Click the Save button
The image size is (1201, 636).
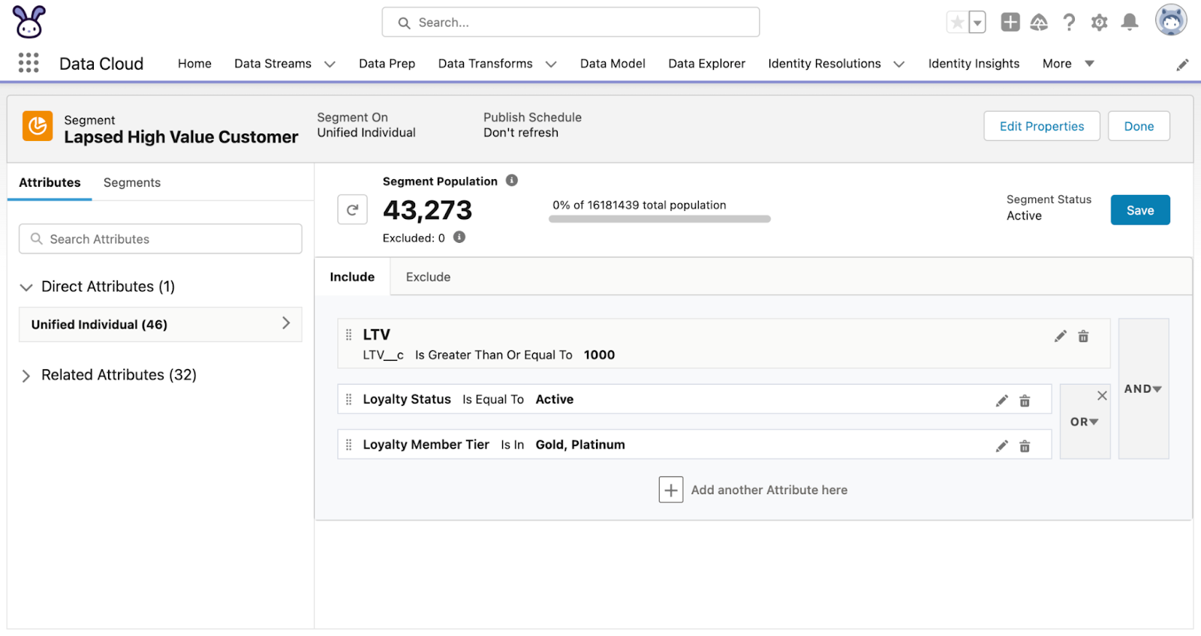(1139, 211)
